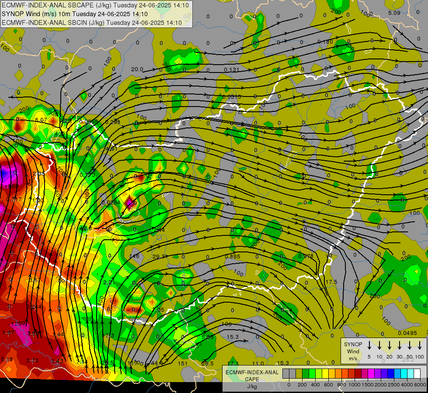Click the 1500 tick label on the CAPE scale
Screen dimensions: 428x393
[x=368, y=385]
